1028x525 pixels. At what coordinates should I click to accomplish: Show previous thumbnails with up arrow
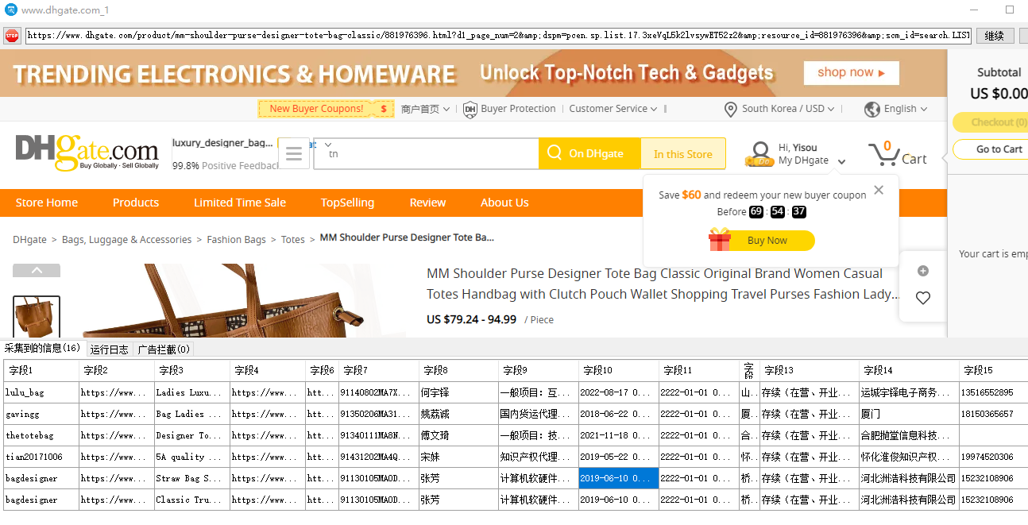(37, 270)
